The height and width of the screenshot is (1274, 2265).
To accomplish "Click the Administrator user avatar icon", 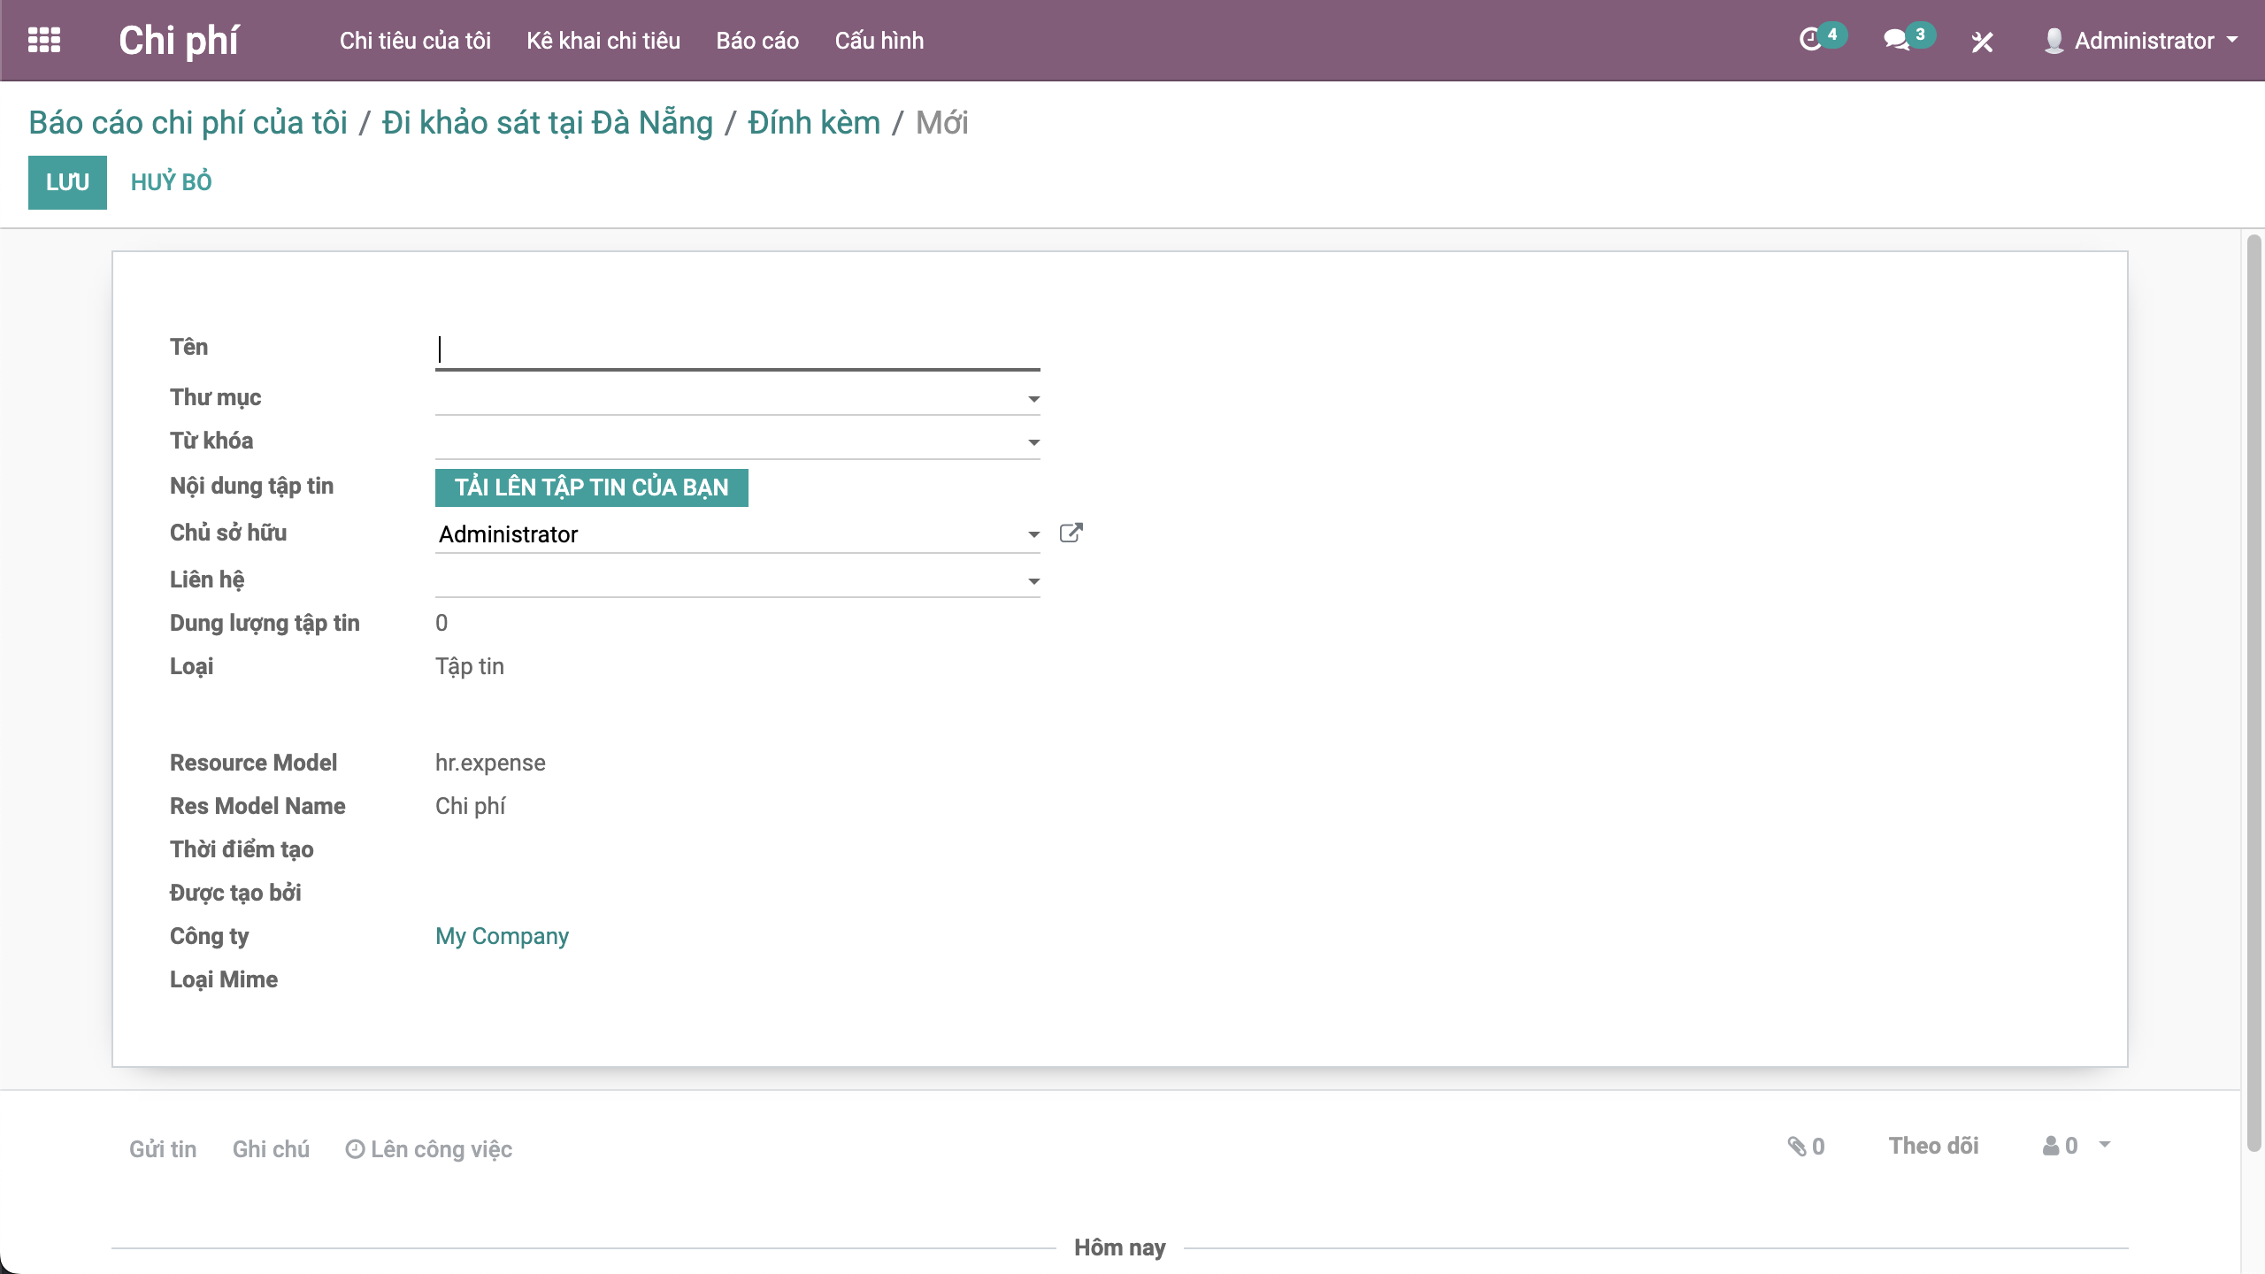I will [x=2054, y=41].
